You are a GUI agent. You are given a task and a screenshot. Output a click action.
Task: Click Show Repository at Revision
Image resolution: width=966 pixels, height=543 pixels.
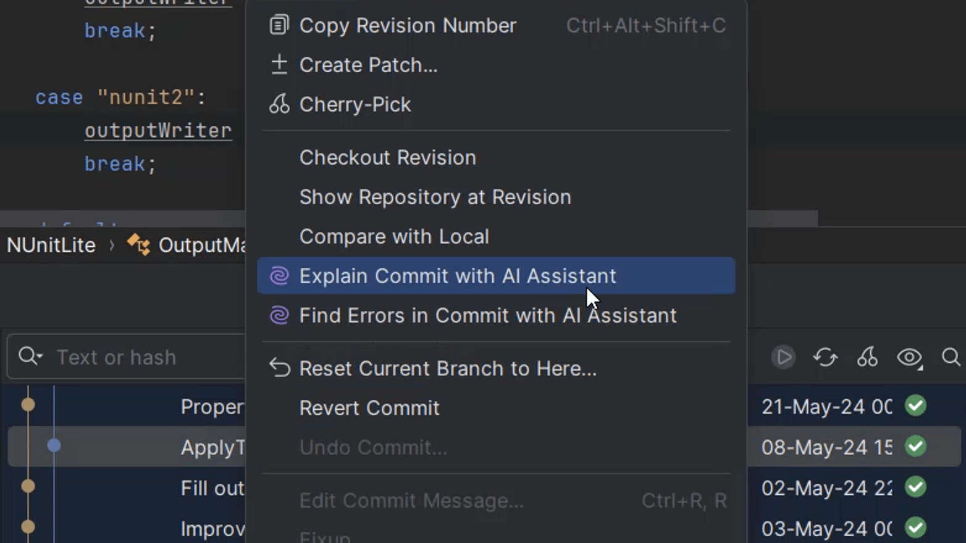coord(435,197)
